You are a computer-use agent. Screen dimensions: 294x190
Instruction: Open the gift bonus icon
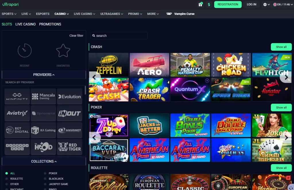pyautogui.click(x=200, y=4)
